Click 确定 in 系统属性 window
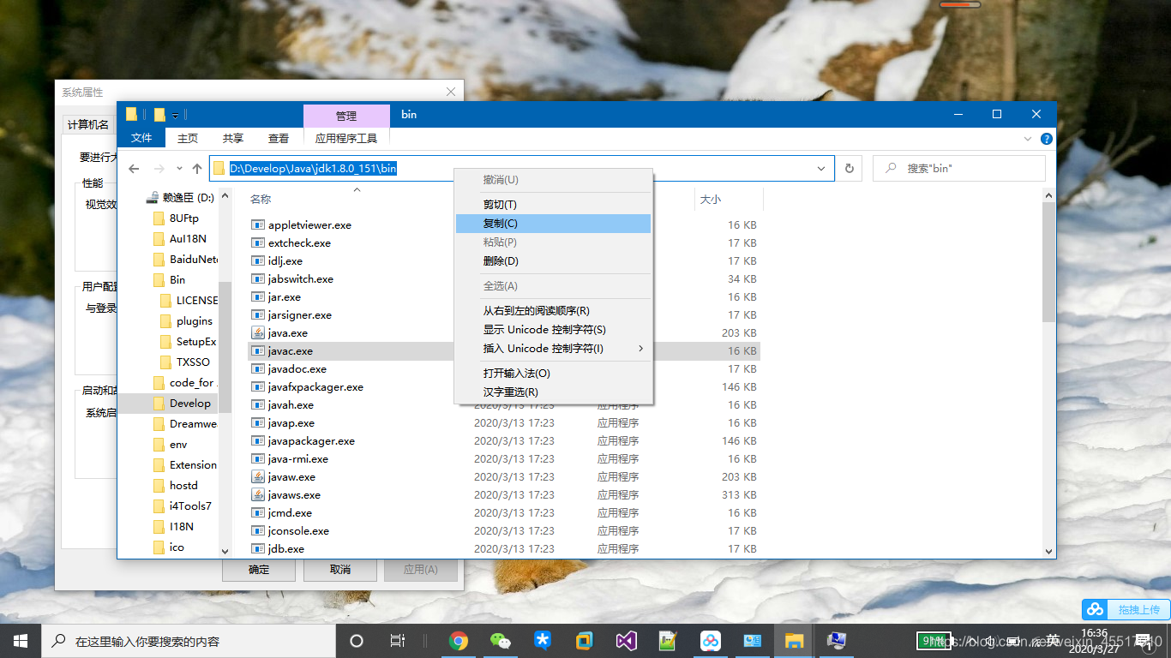 coord(258,570)
